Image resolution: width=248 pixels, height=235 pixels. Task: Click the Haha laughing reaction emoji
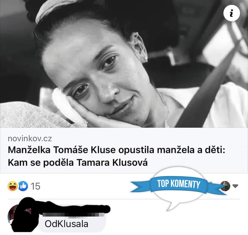pyautogui.click(x=12, y=186)
